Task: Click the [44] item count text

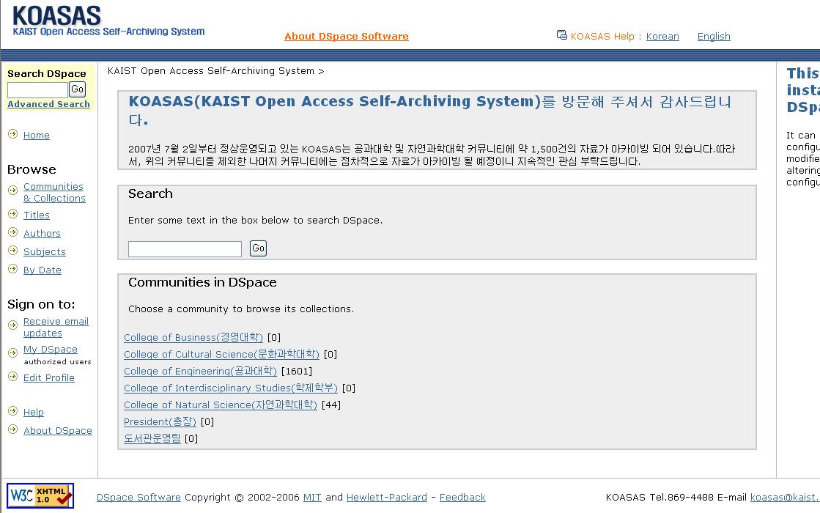Action: click(331, 405)
